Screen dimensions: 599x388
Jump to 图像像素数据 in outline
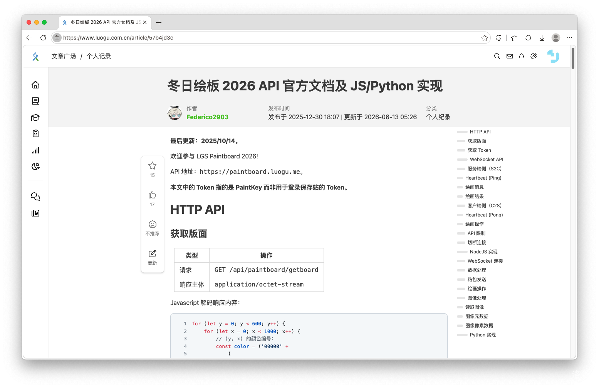(x=479, y=326)
